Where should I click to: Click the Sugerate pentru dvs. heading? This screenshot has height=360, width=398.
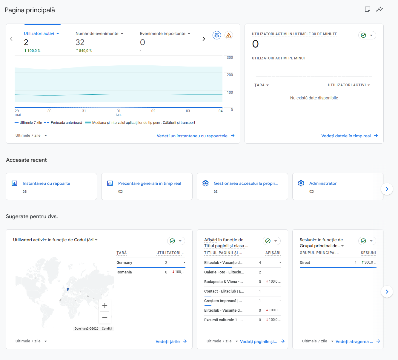pyautogui.click(x=32, y=216)
